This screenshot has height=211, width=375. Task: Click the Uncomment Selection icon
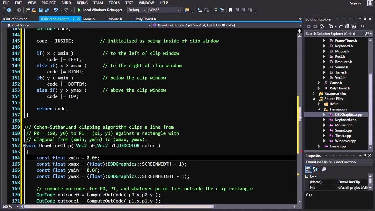tap(222, 10)
